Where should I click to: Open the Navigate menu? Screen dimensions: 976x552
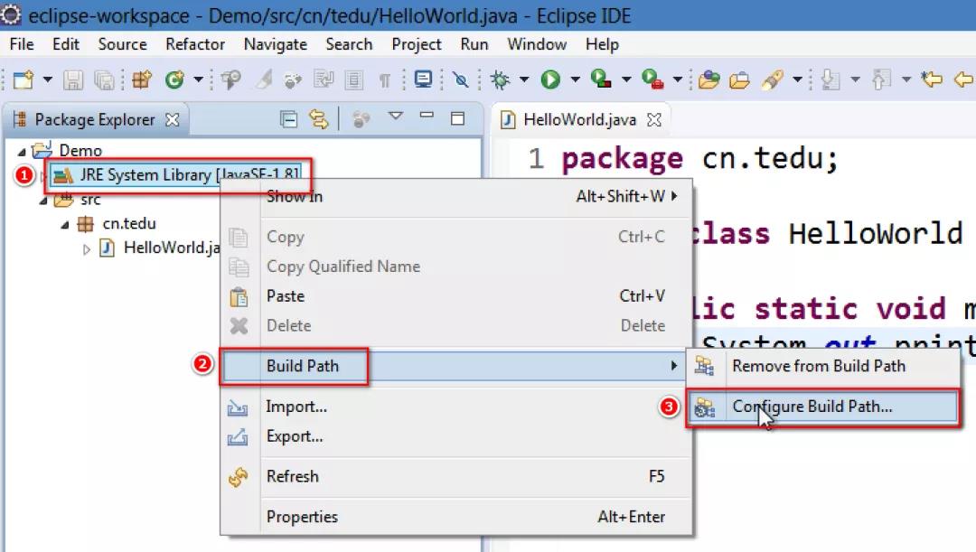click(275, 44)
